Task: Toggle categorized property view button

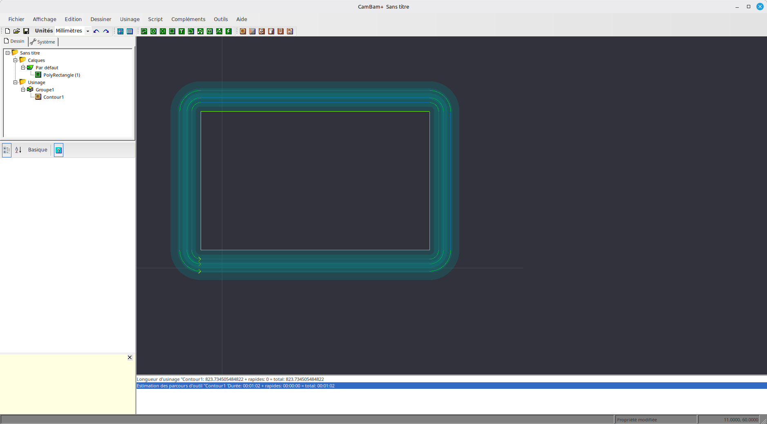Action: tap(7, 150)
